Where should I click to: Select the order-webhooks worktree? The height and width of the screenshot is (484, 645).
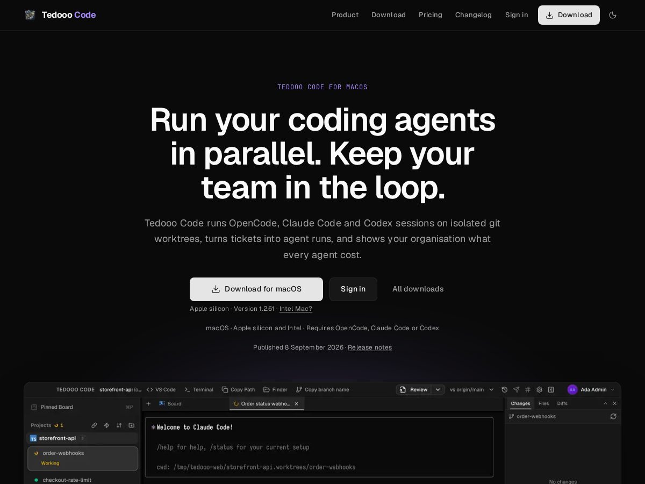pyautogui.click(x=83, y=458)
